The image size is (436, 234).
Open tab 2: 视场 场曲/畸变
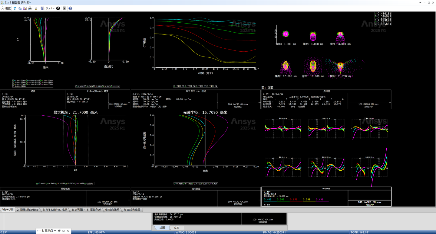28,210
